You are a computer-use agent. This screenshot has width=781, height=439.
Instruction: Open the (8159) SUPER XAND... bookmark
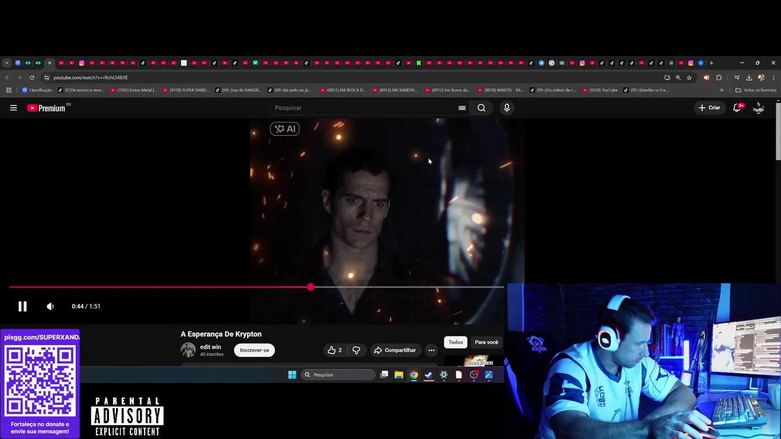[185, 90]
